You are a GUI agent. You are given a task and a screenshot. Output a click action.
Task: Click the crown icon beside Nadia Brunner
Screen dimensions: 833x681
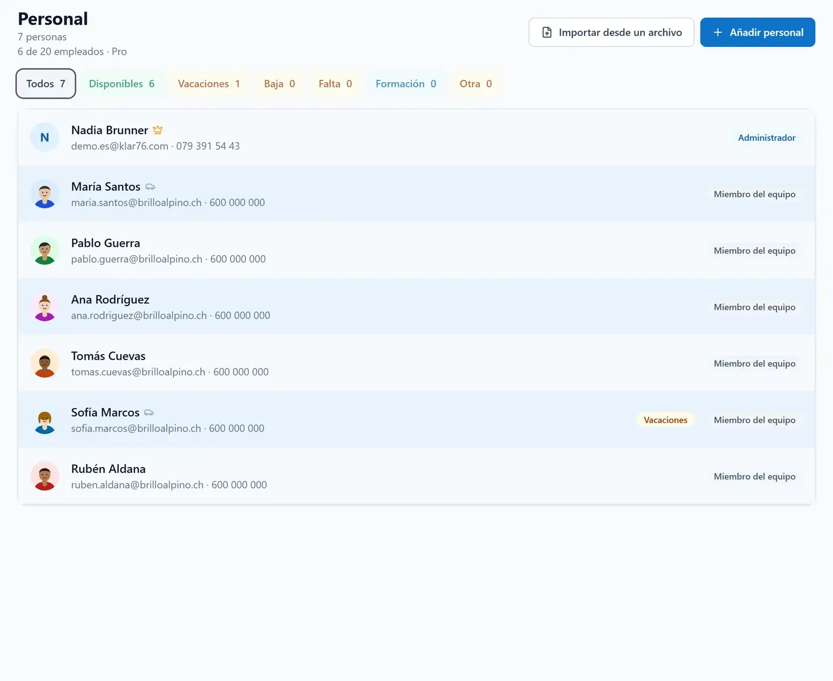click(158, 130)
